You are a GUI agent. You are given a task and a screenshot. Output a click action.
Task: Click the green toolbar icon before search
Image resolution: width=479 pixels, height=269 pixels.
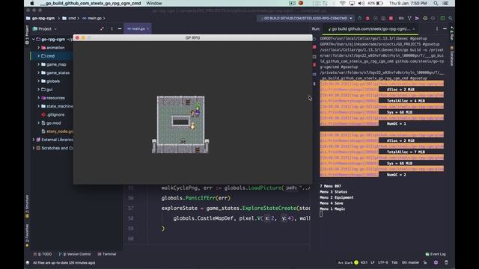pos(442,18)
